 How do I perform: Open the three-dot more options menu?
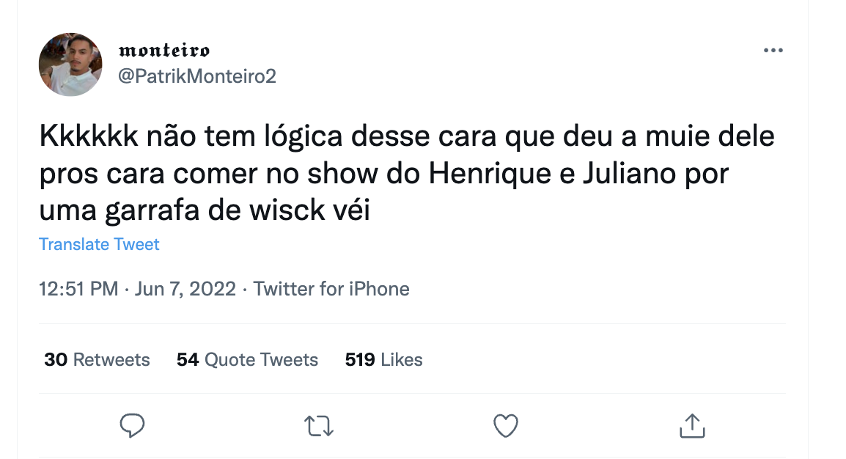(773, 51)
